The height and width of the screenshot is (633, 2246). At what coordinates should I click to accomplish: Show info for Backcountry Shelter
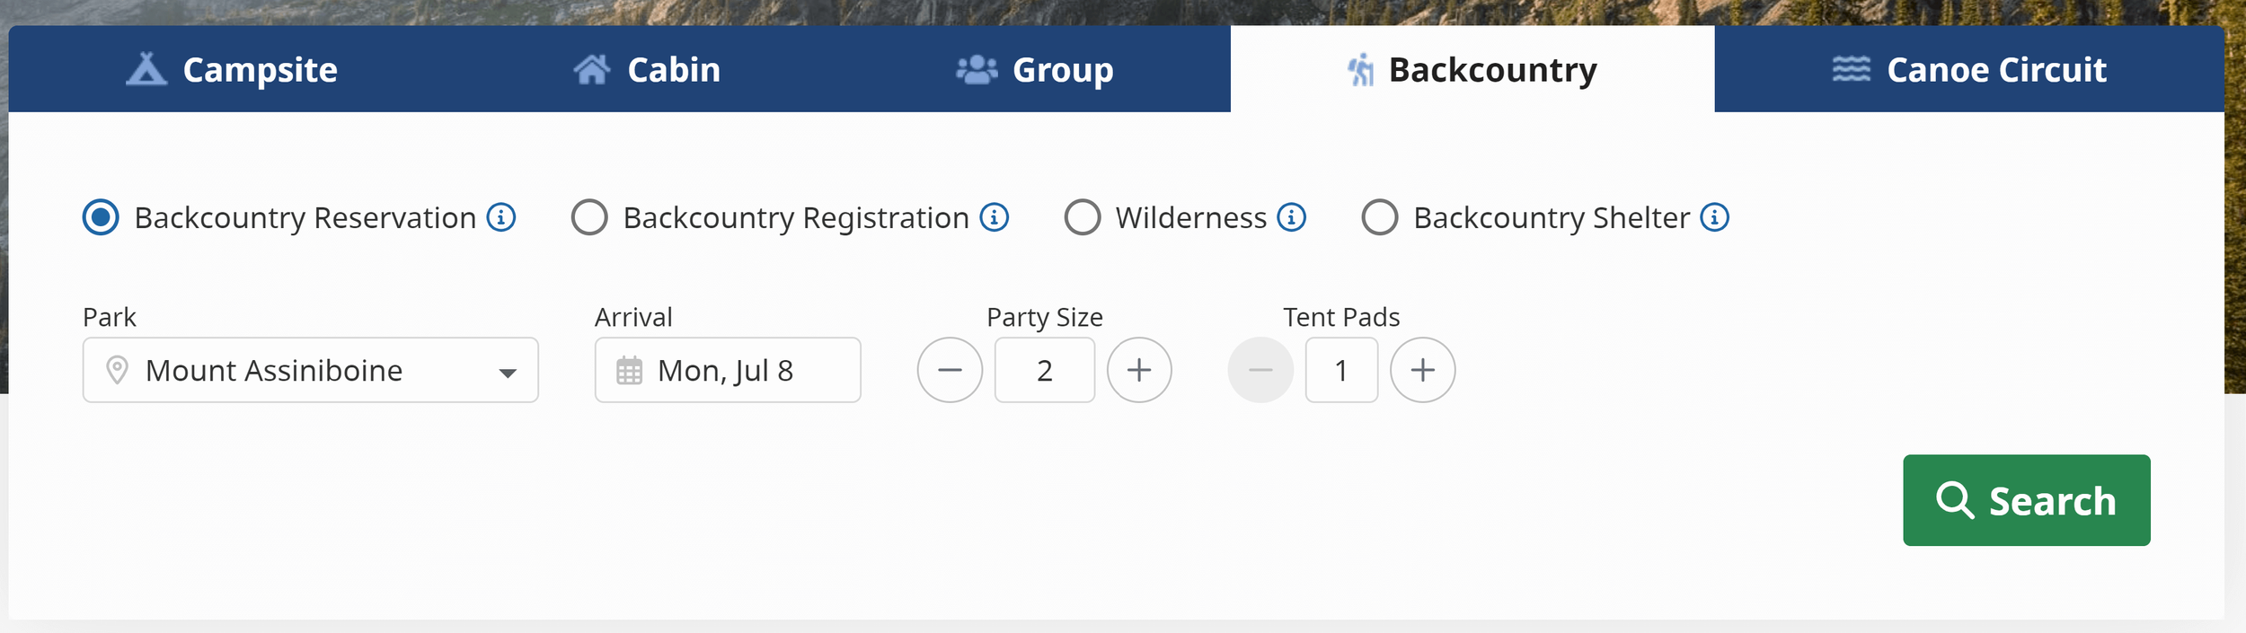(x=1714, y=217)
